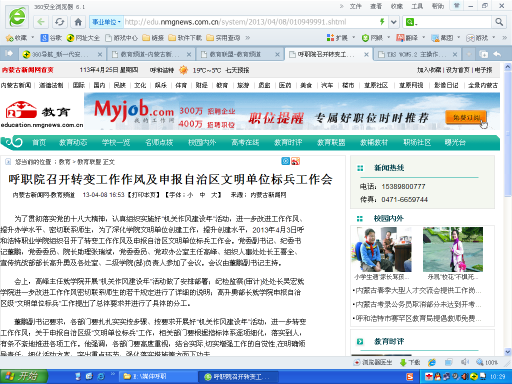This screenshot has width=512, height=384.
Task: Switch to the 教育联盟-教育频道 tab
Action: (x=239, y=54)
